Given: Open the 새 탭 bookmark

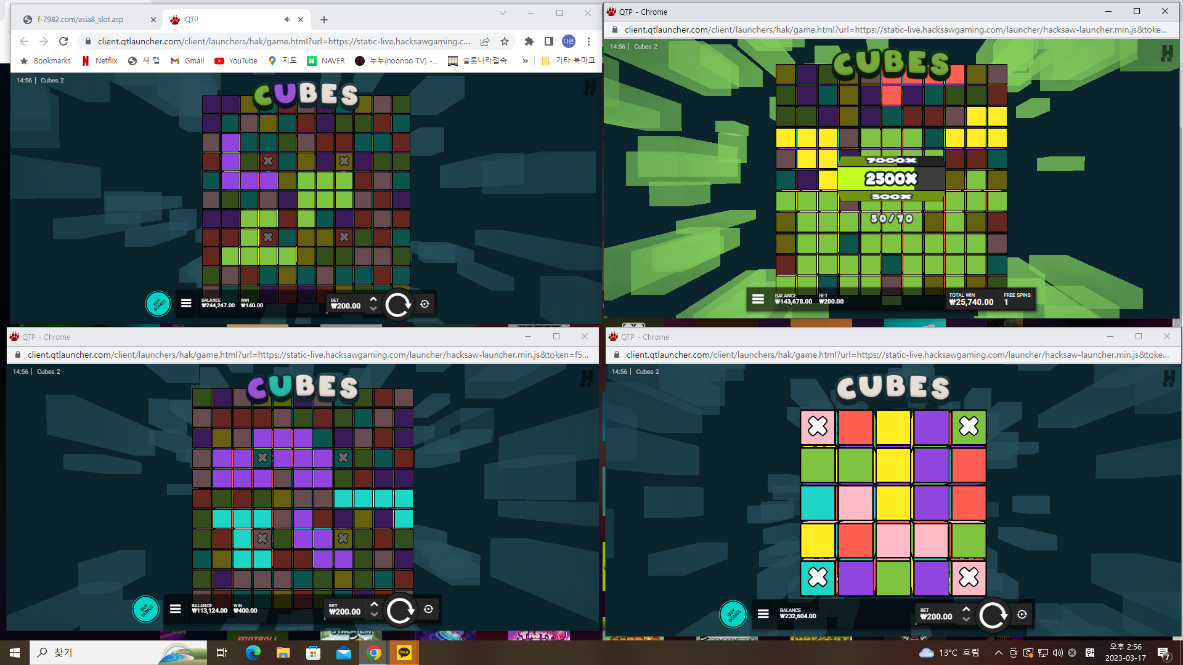Looking at the screenshot, I should 144,61.
